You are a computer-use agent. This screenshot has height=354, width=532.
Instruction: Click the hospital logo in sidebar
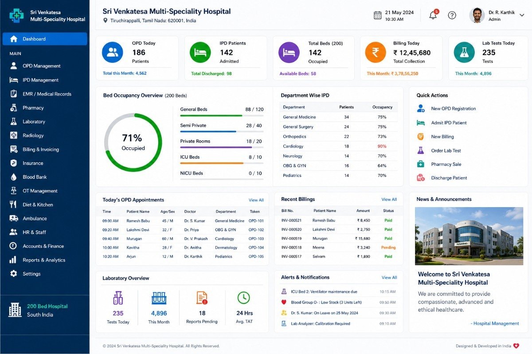17,15
